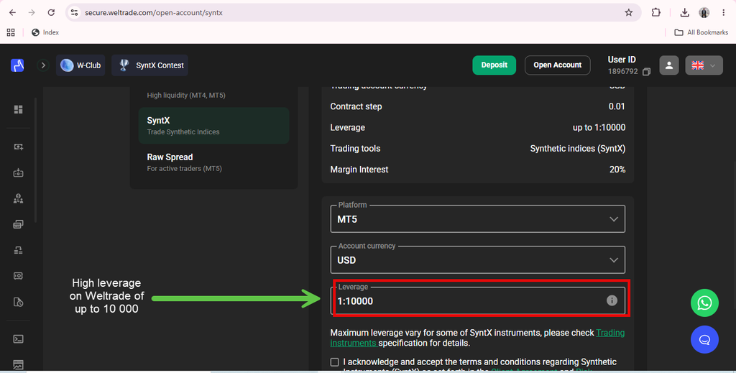The height and width of the screenshot is (373, 736).
Task: Select the SyntX account type
Action: click(213, 125)
